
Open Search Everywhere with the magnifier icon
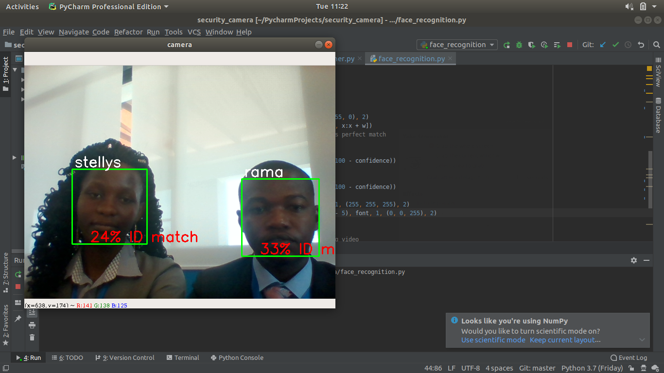(657, 44)
